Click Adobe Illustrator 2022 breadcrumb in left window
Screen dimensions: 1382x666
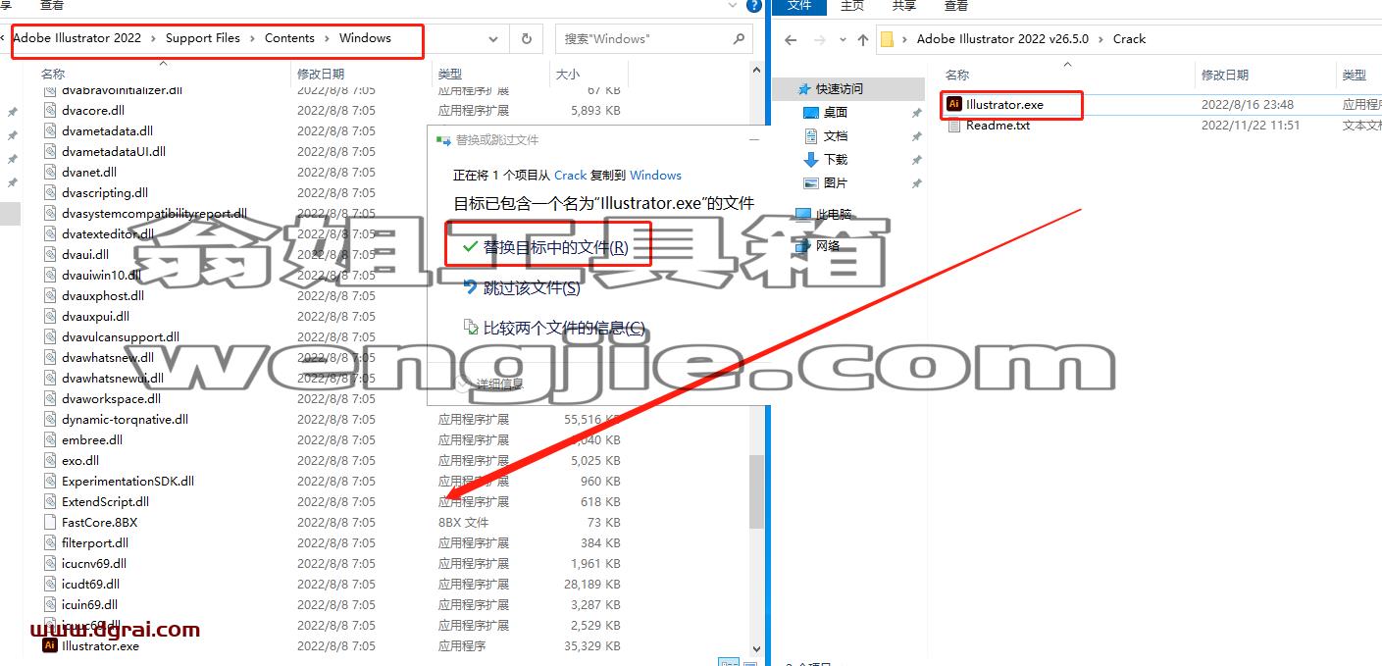(x=77, y=38)
